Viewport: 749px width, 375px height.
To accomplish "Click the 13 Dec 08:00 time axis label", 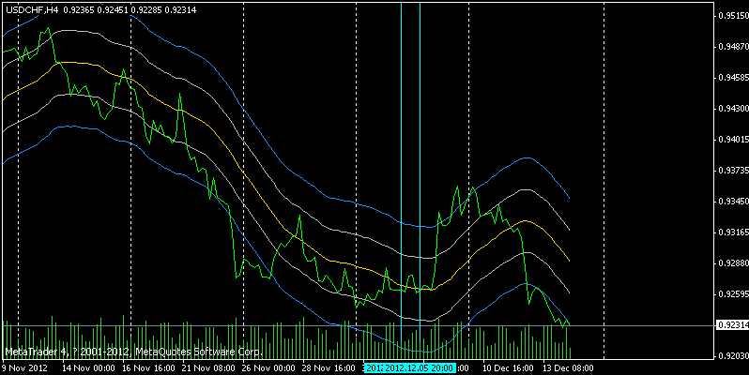I will click(x=568, y=368).
